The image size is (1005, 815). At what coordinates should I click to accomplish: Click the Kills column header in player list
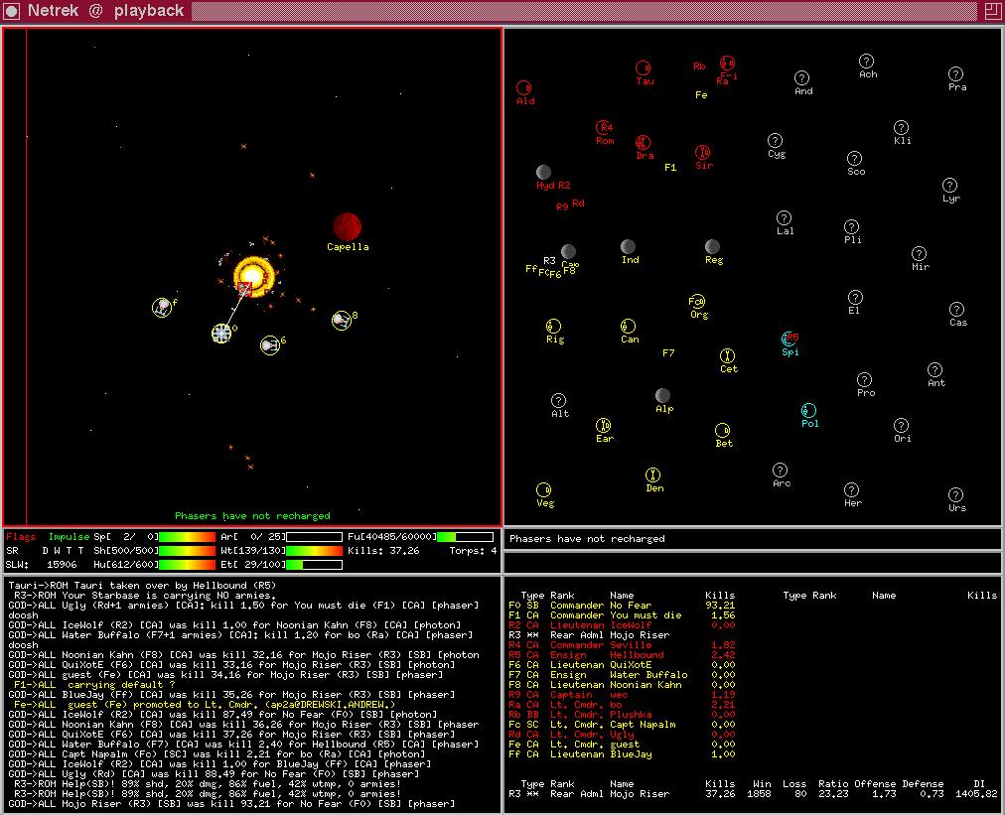point(720,596)
